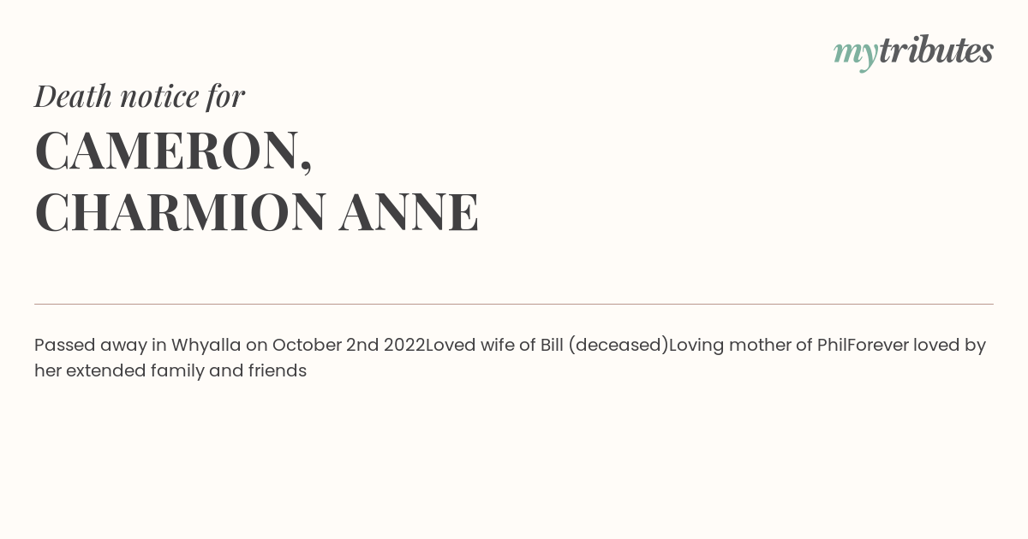Select the "(deceased)" word in notice
The height and width of the screenshot is (539, 1028).
pos(618,346)
